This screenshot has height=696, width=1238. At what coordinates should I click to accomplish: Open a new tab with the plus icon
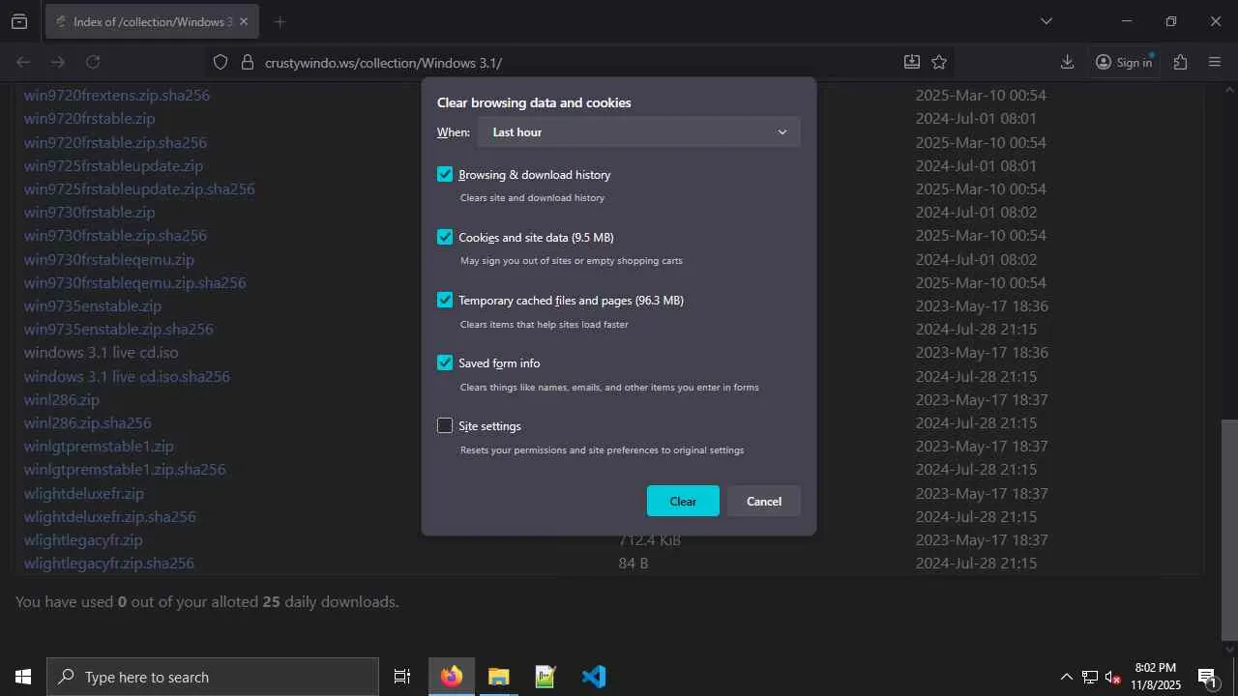(x=280, y=21)
